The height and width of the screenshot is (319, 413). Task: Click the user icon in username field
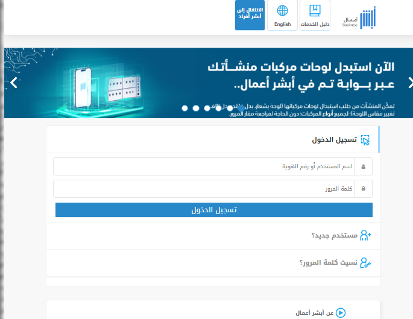pyautogui.click(x=364, y=166)
